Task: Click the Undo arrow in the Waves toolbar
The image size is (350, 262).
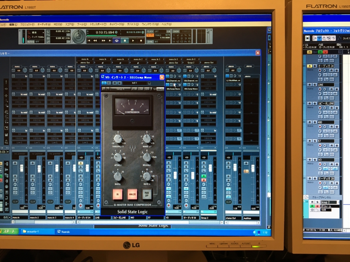Action: (x=104, y=89)
